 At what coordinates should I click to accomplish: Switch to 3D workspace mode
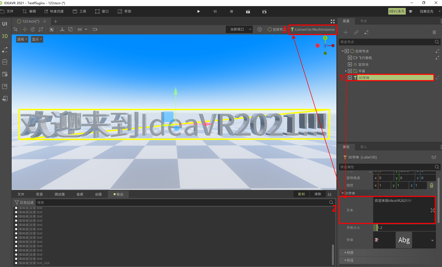click(x=5, y=36)
